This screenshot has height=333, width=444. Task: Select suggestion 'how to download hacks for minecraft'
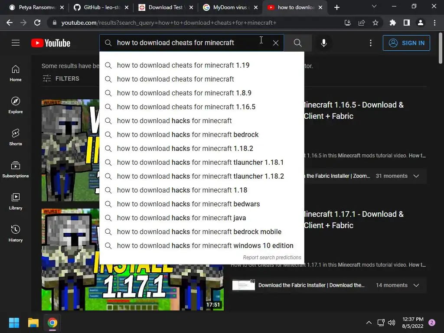point(202,121)
